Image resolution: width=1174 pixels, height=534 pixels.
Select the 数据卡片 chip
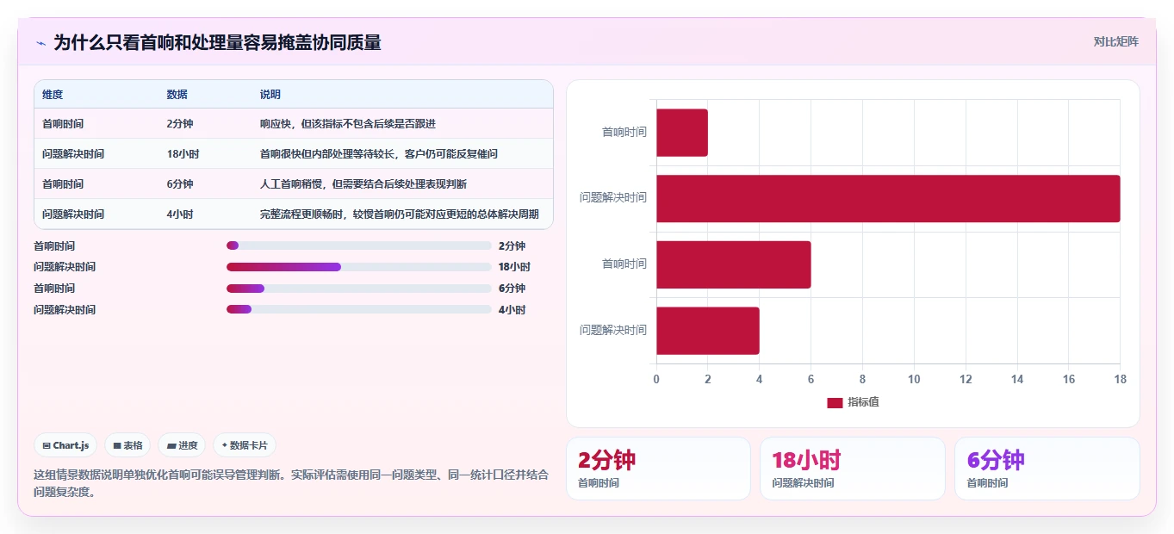(x=245, y=445)
